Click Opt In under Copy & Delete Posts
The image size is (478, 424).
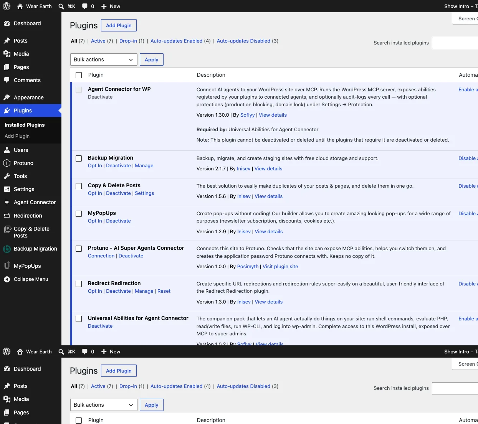click(x=95, y=193)
